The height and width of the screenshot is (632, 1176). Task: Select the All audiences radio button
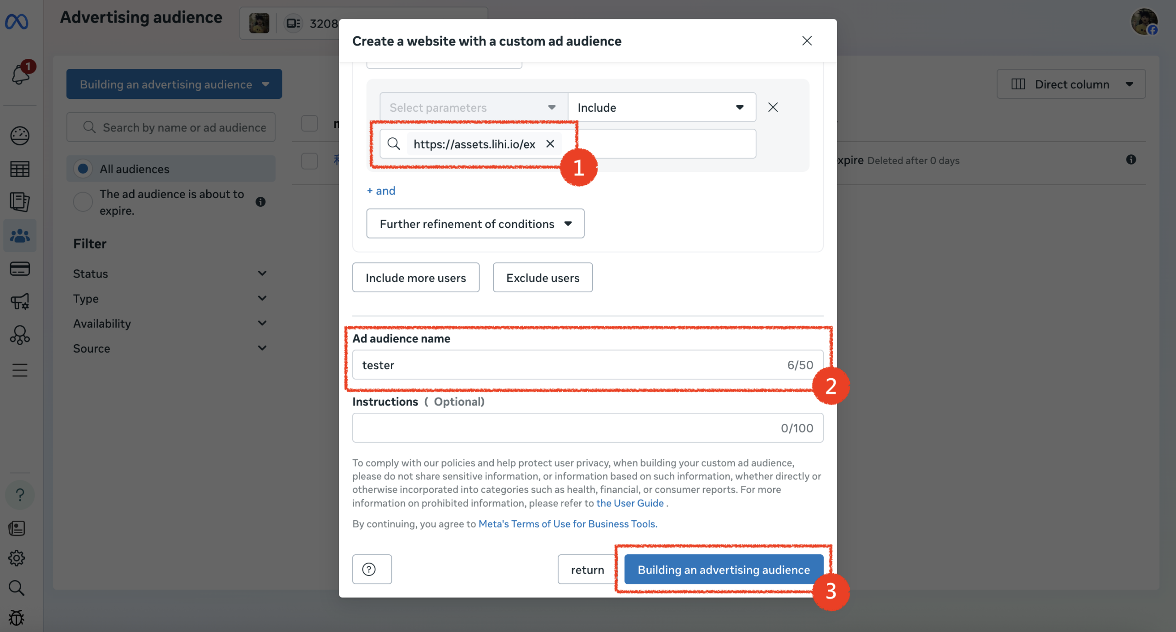(x=83, y=169)
